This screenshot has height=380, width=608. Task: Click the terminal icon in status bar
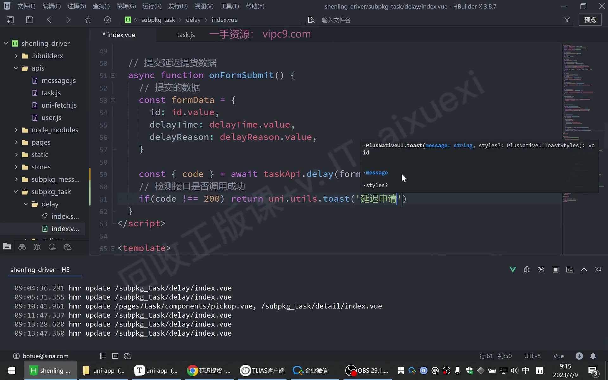coord(115,356)
